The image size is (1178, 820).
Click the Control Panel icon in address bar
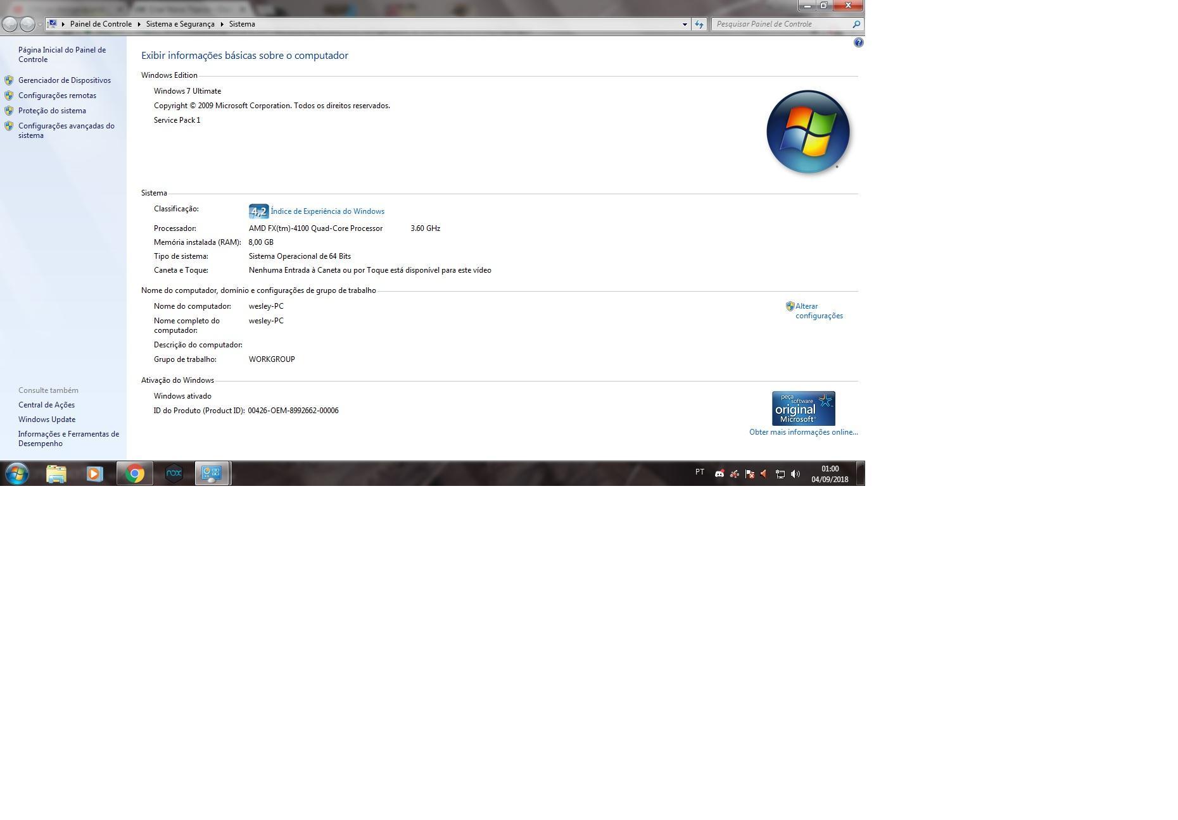(53, 24)
